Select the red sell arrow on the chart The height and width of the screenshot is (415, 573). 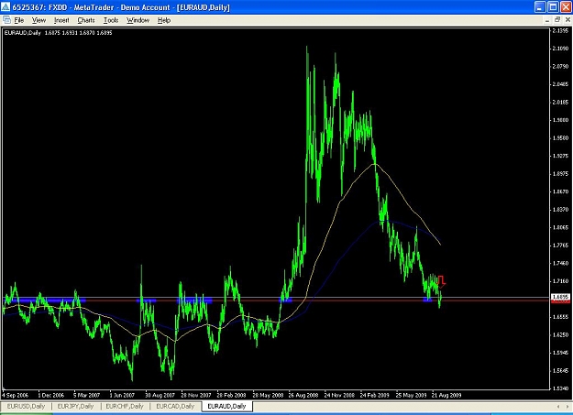442,281
